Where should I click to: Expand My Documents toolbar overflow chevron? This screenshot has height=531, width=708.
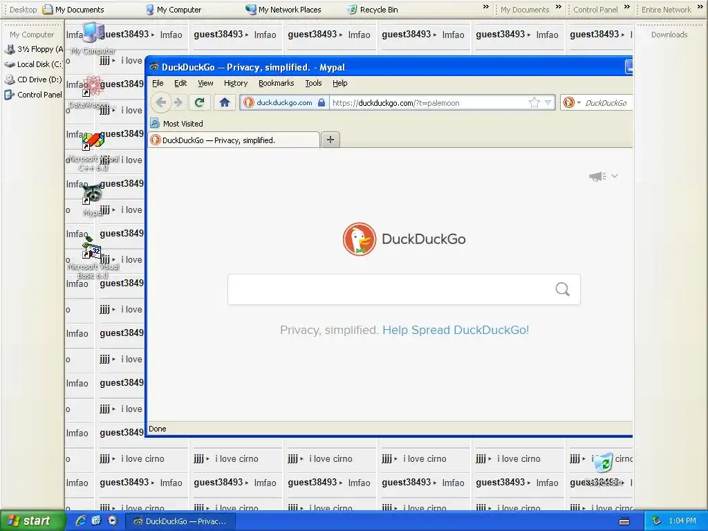[559, 7]
